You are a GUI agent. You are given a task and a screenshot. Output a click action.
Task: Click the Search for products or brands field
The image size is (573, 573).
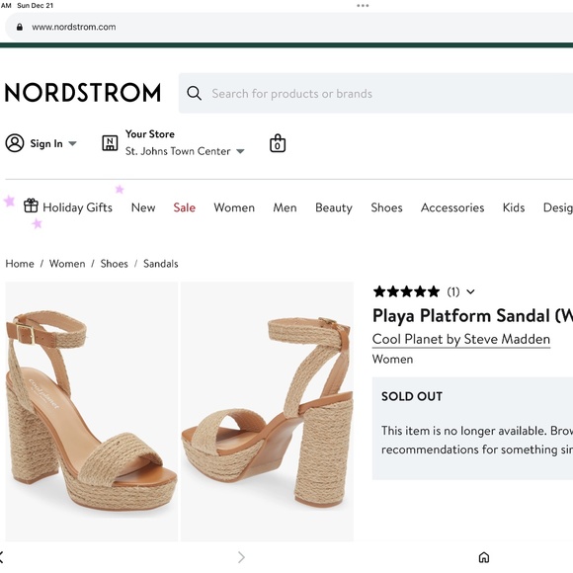(375, 93)
